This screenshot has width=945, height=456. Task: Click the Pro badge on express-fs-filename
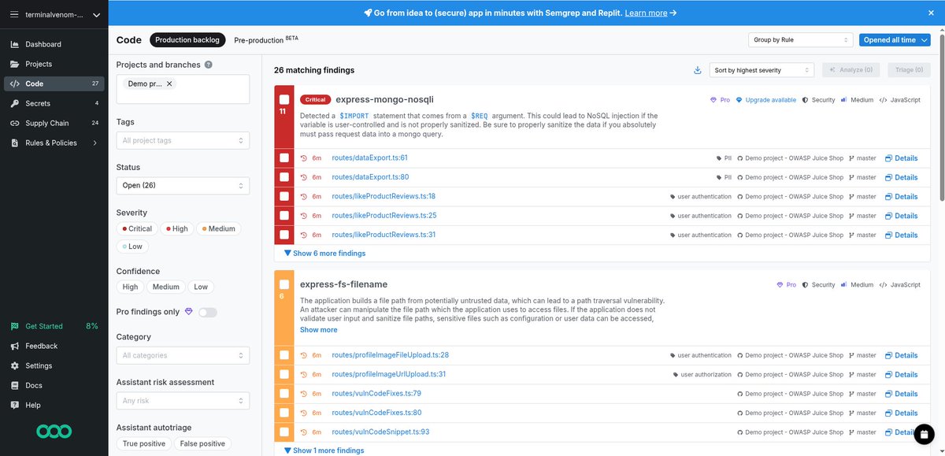point(787,285)
